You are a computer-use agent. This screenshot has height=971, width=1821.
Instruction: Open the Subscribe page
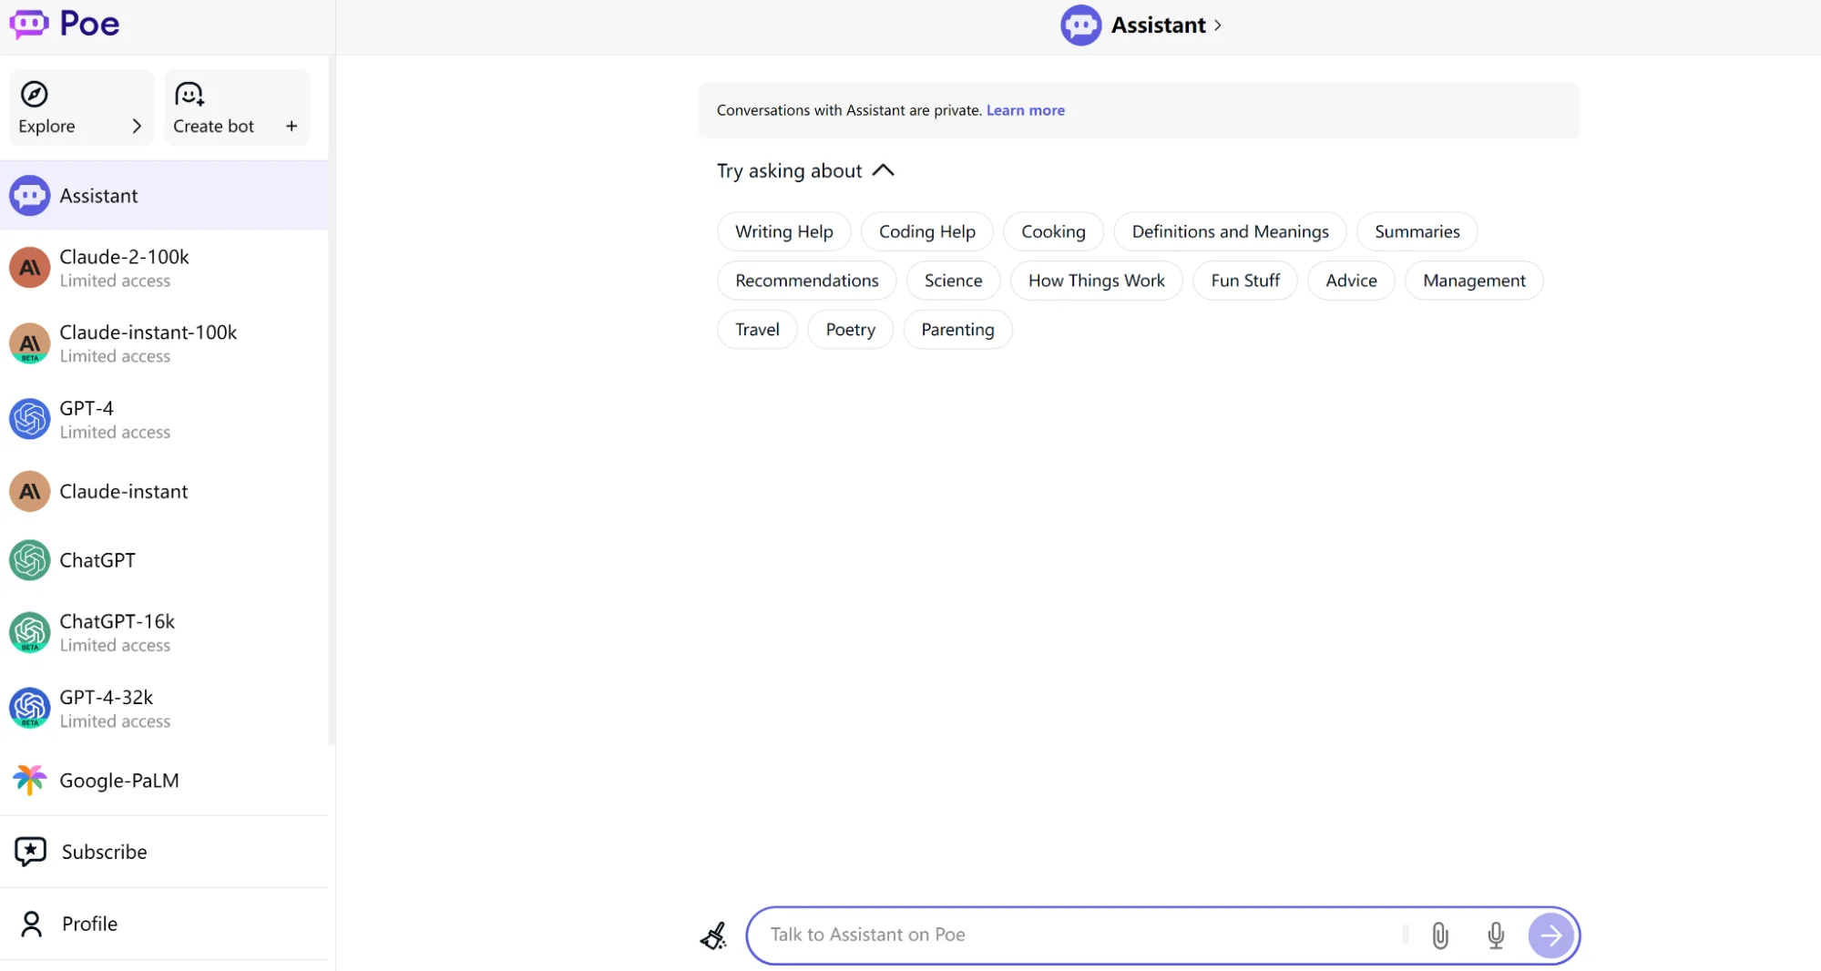104,852
